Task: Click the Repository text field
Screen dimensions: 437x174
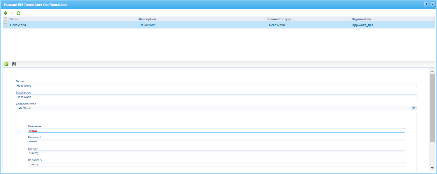Action: 216,164
